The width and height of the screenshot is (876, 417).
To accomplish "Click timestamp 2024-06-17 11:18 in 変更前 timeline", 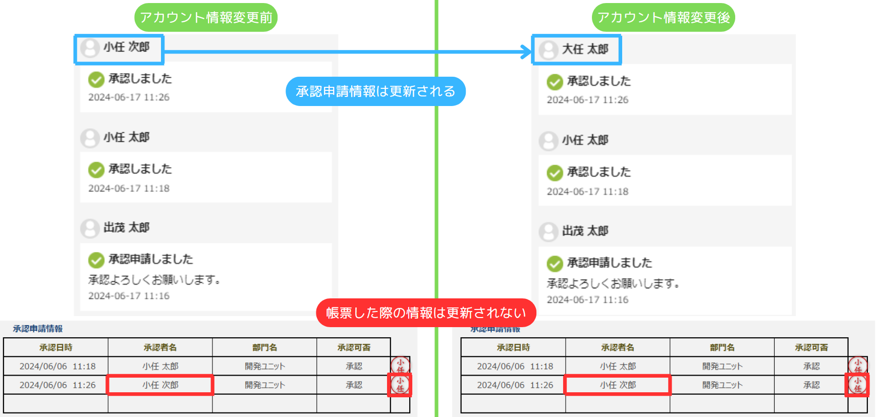I will coord(129,188).
